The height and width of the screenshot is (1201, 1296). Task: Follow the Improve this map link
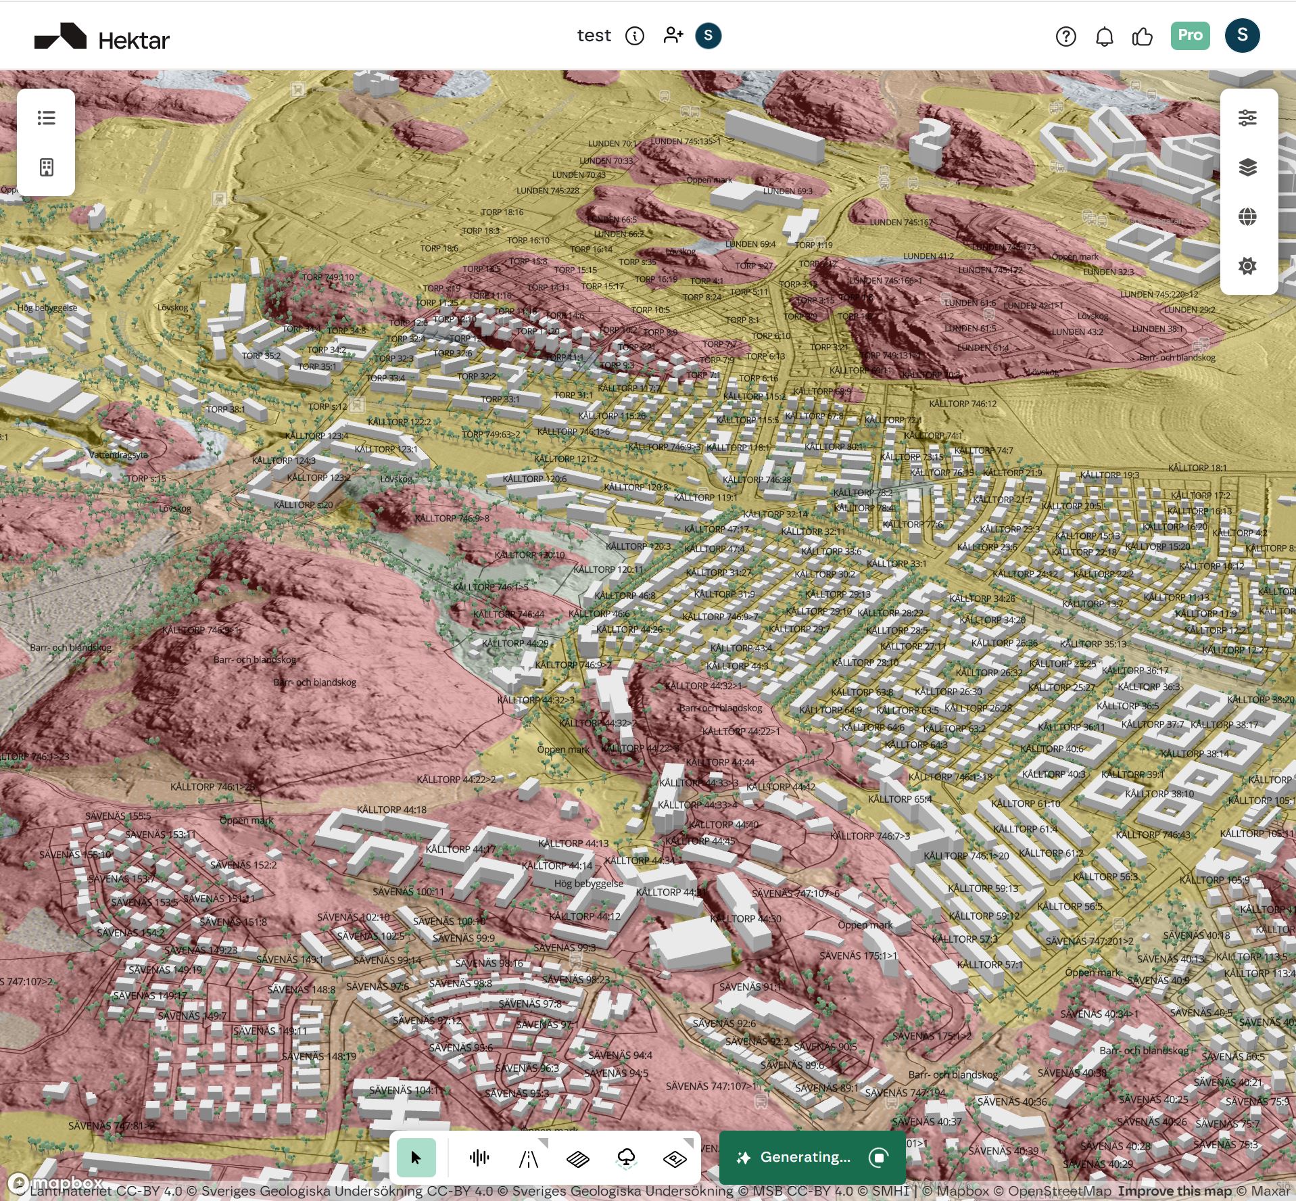1175,1191
